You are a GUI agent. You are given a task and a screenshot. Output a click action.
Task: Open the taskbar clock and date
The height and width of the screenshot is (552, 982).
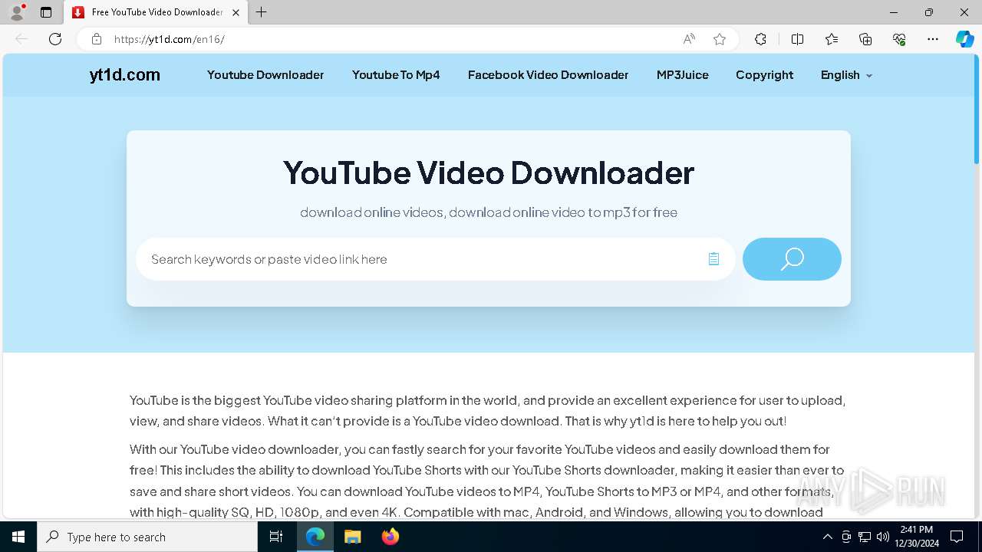click(916, 537)
